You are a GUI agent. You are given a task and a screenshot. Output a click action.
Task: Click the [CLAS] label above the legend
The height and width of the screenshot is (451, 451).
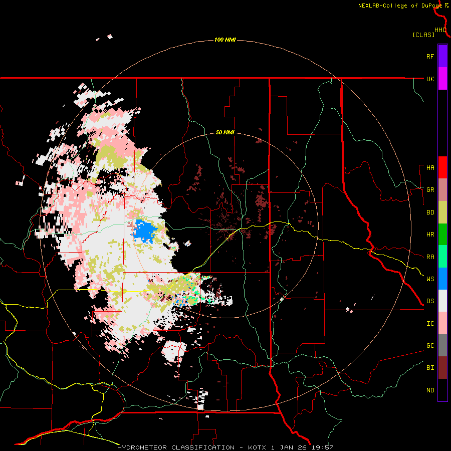(423, 35)
